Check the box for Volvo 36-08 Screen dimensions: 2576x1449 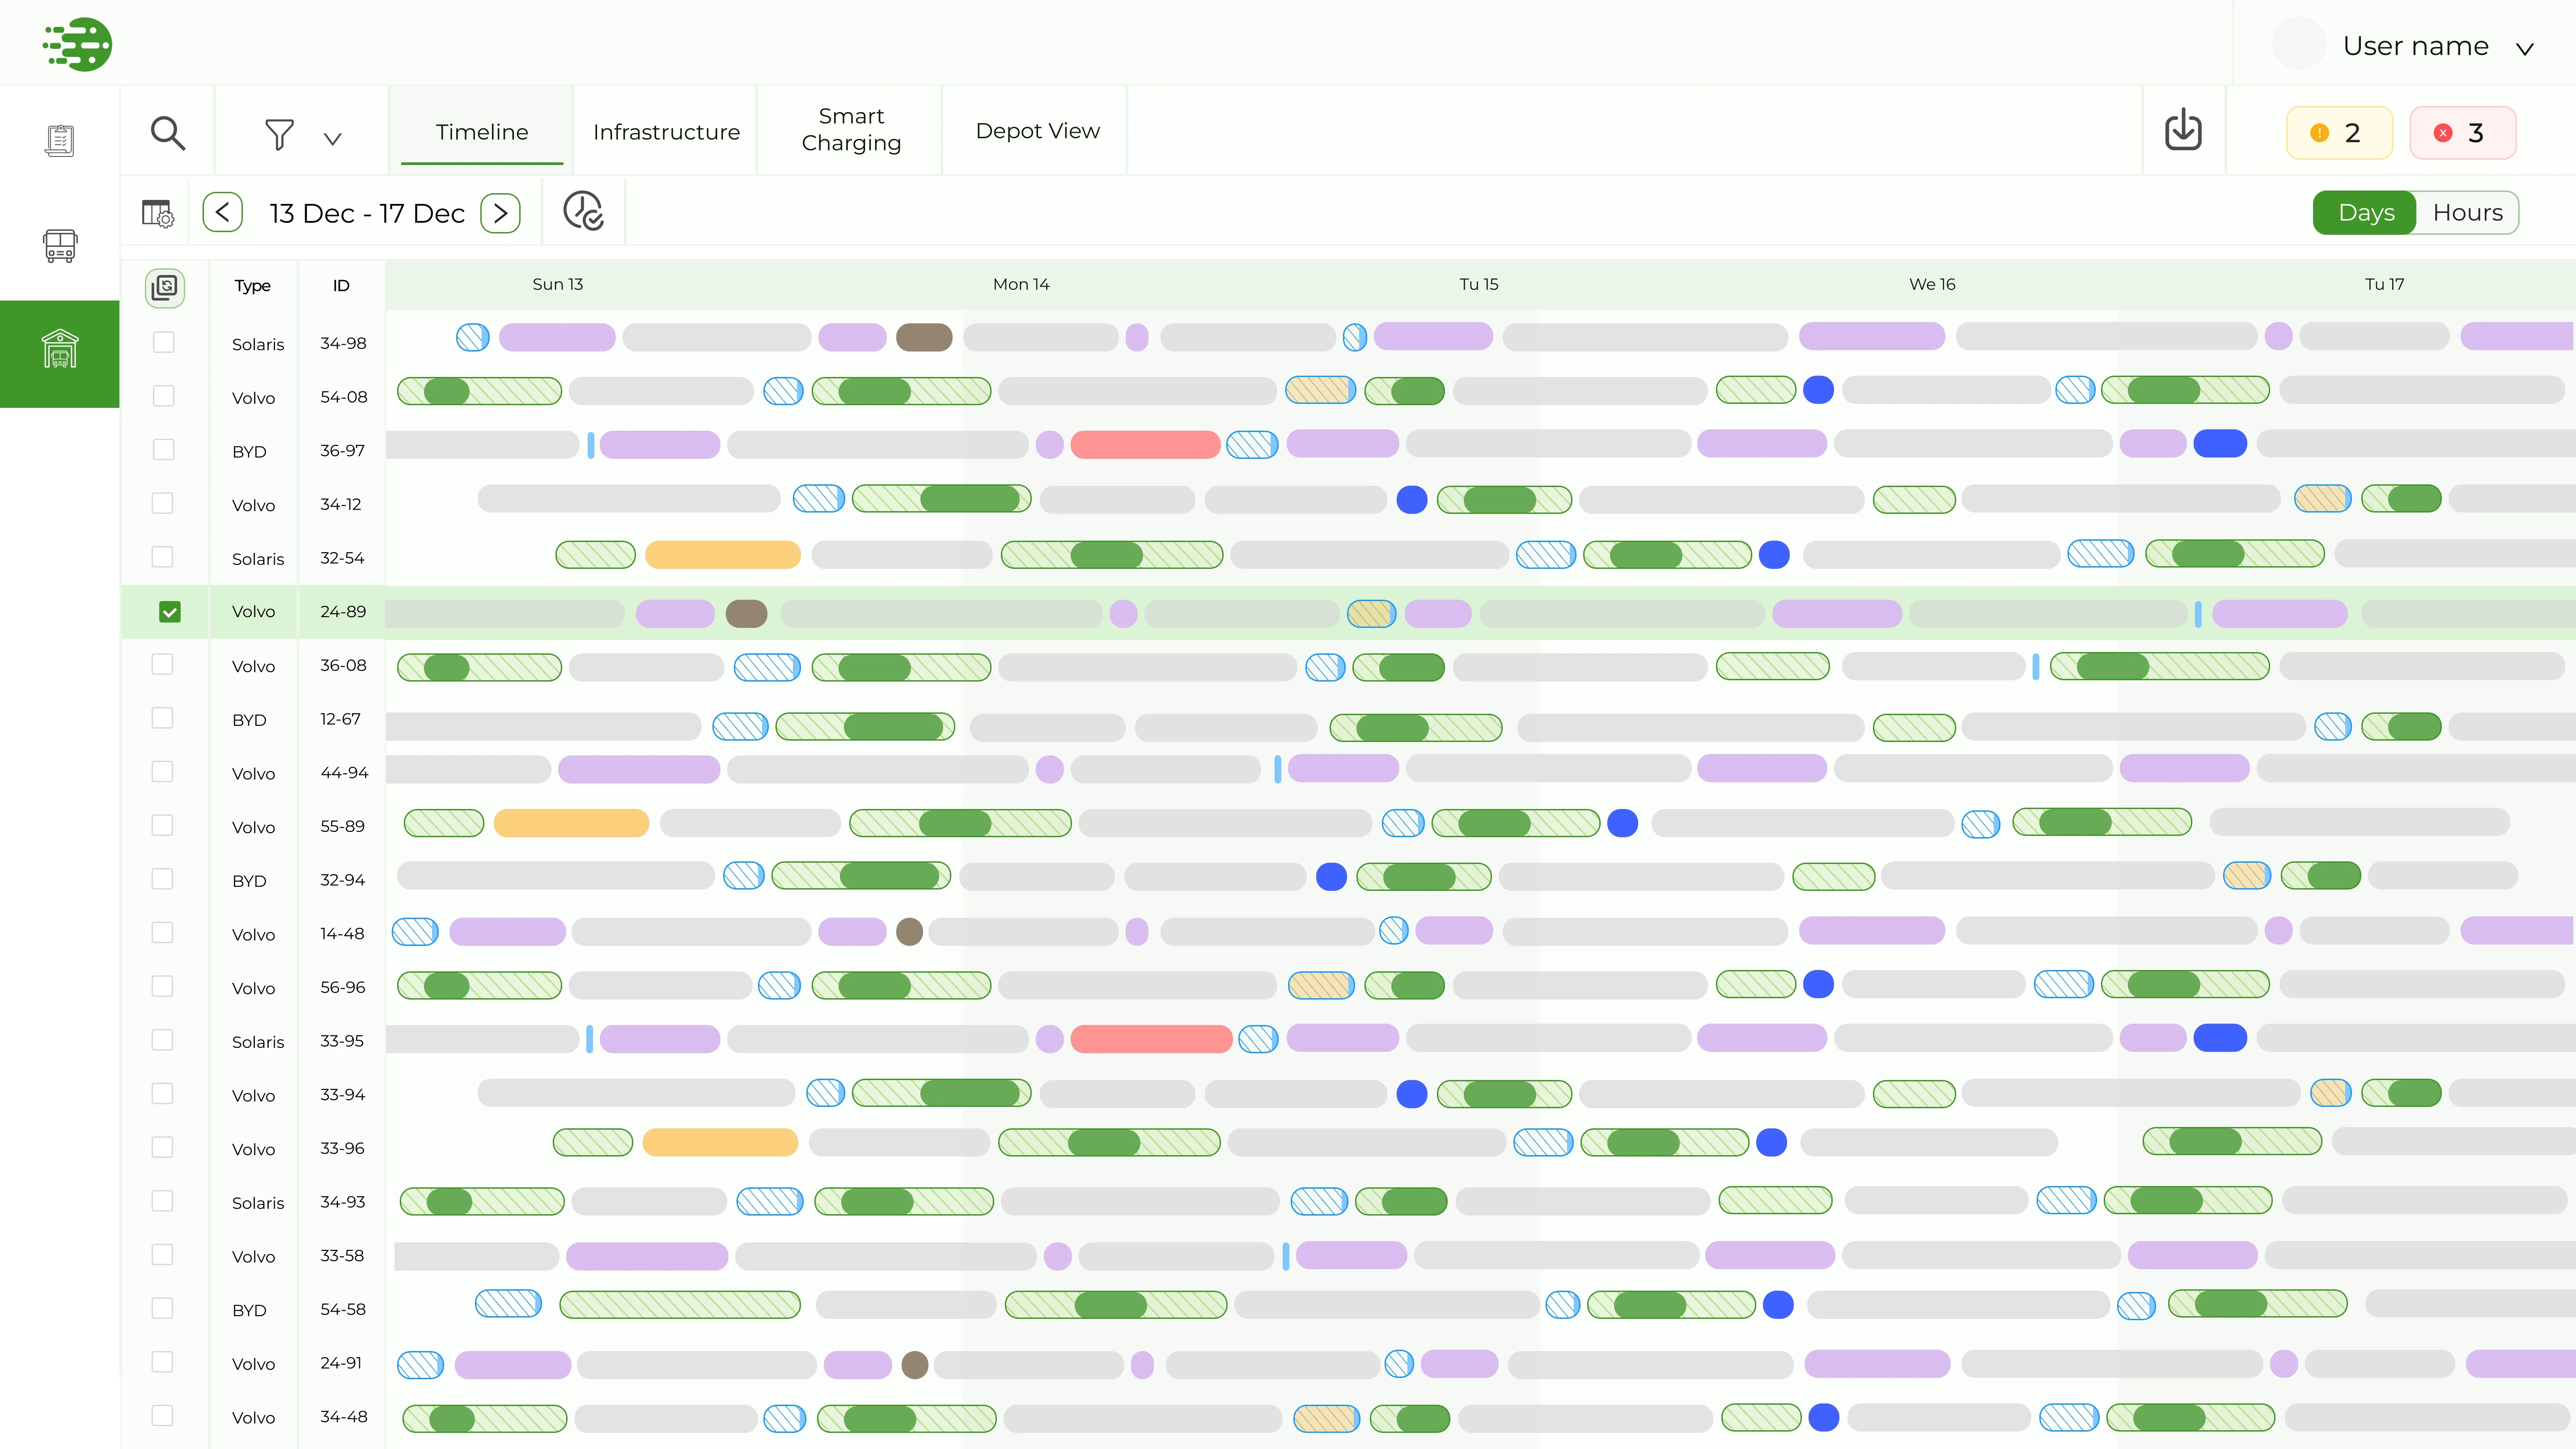pos(163,665)
